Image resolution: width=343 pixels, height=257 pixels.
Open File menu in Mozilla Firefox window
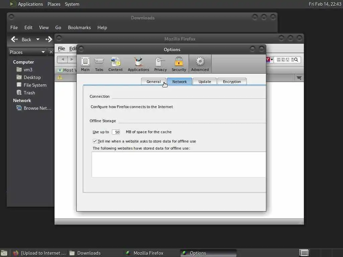tap(61, 49)
